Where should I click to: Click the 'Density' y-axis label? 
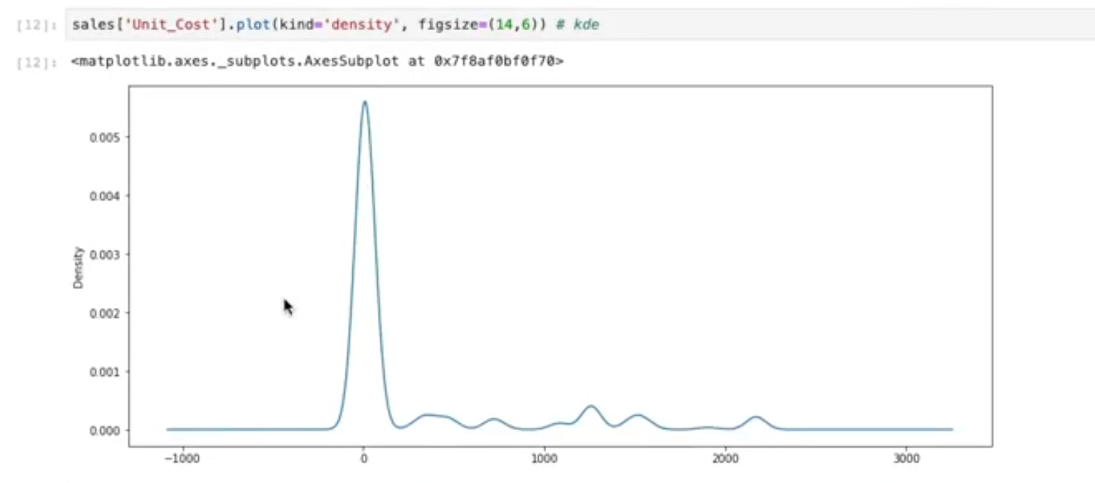(x=78, y=267)
